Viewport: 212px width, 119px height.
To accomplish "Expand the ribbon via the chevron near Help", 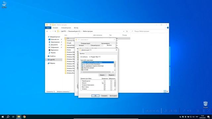I will 165,28.
